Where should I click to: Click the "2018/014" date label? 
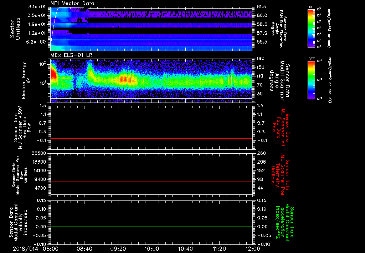[x=25, y=249]
